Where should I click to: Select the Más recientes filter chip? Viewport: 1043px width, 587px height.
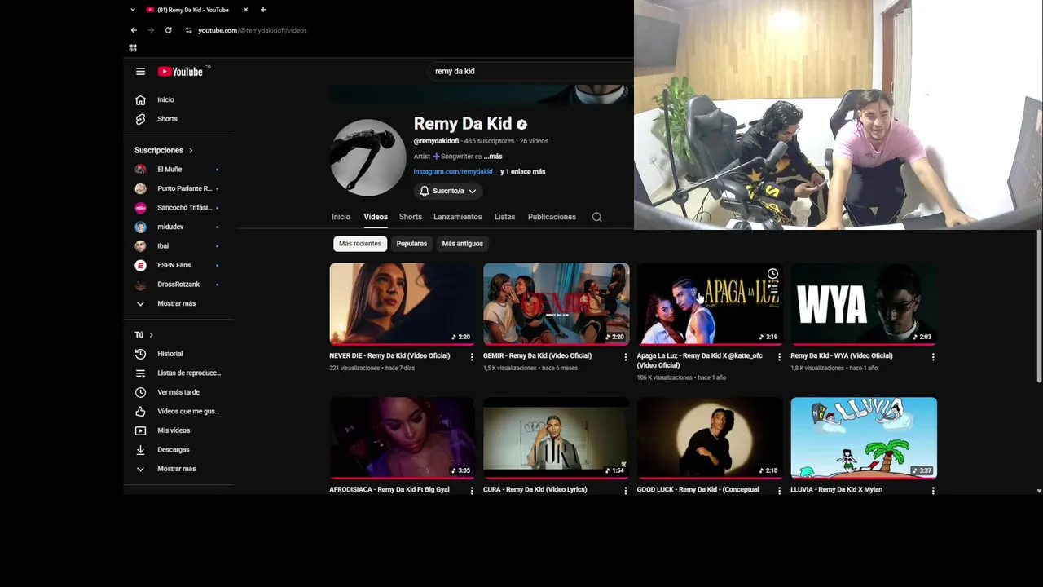[360, 244]
